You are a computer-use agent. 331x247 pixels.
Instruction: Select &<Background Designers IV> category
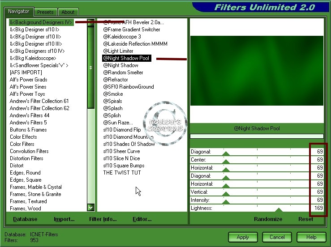click(x=41, y=22)
